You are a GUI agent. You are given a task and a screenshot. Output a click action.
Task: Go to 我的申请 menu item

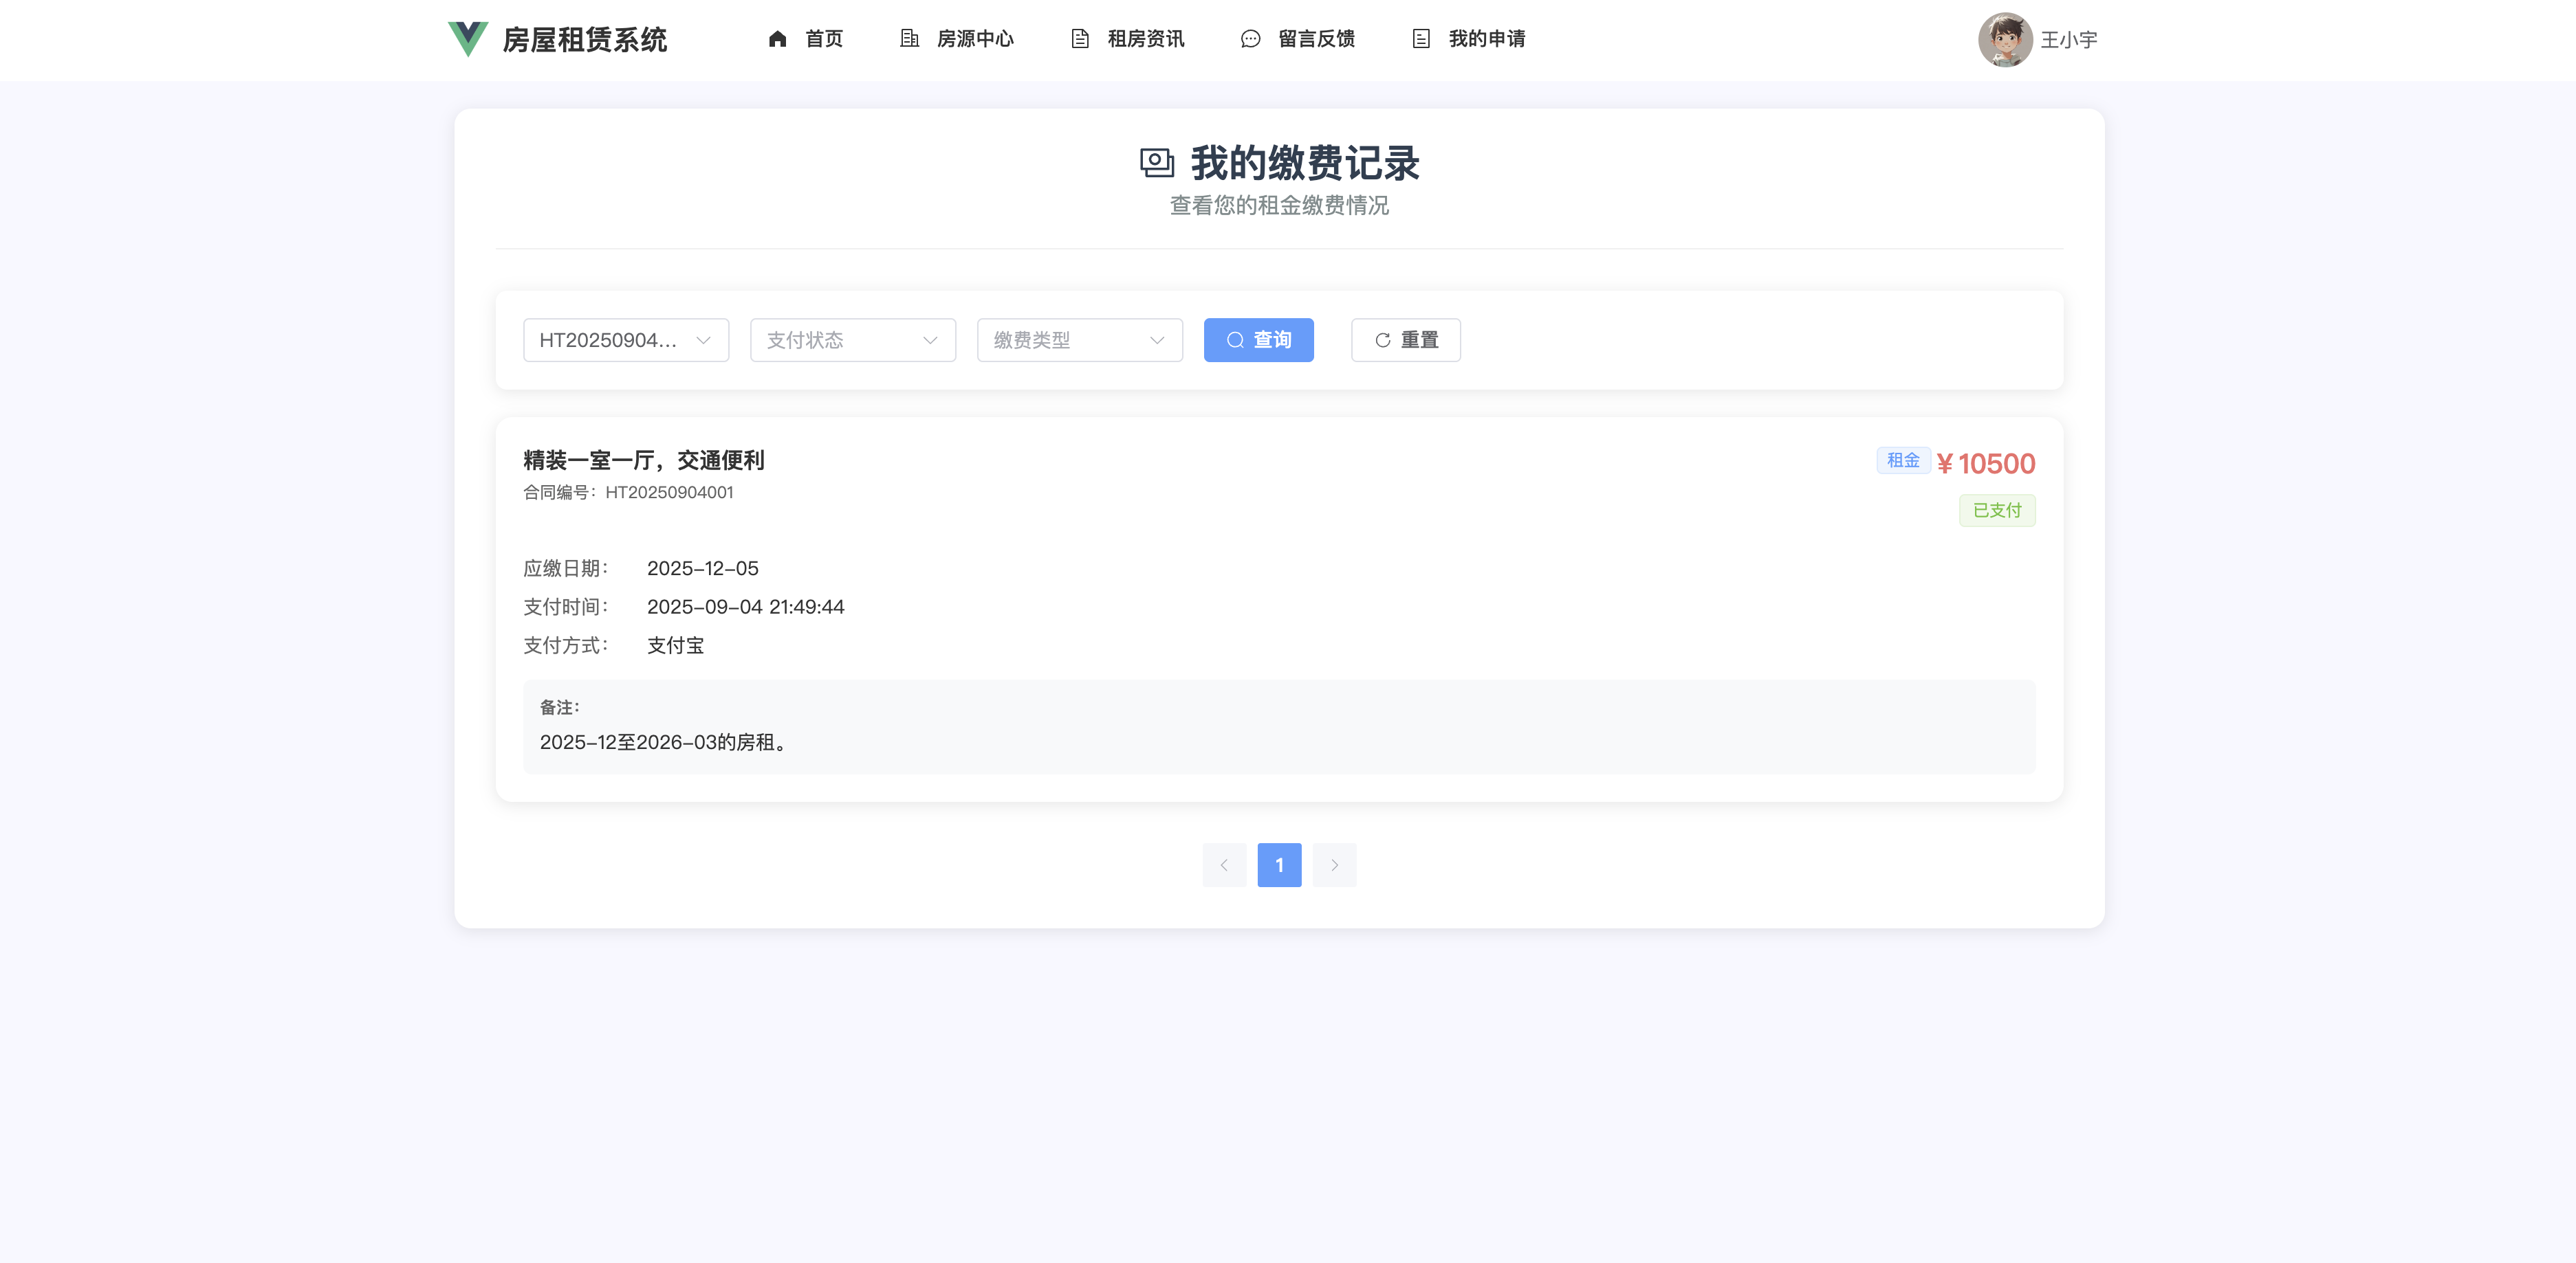pos(1487,39)
